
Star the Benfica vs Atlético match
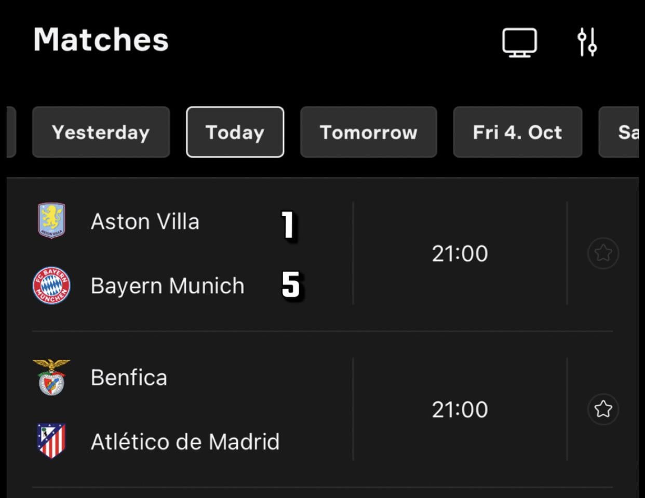click(x=603, y=409)
